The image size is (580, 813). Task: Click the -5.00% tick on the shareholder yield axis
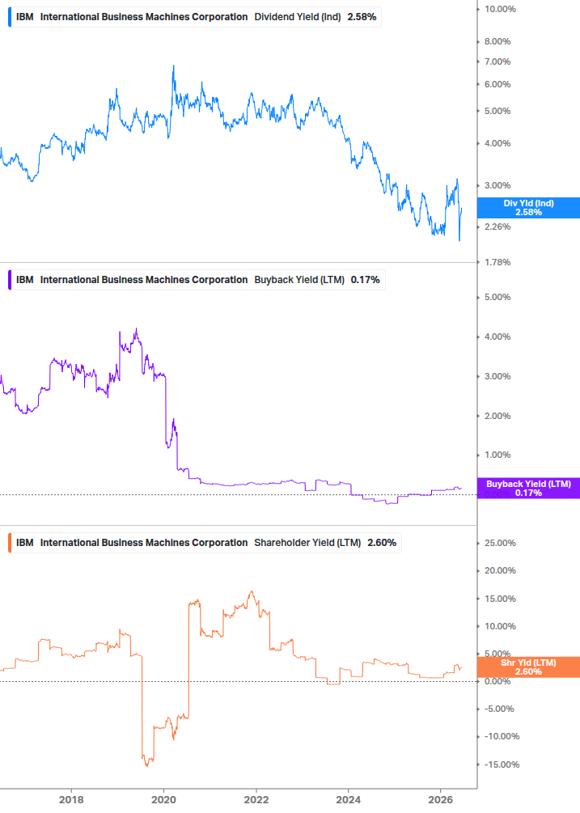click(499, 709)
